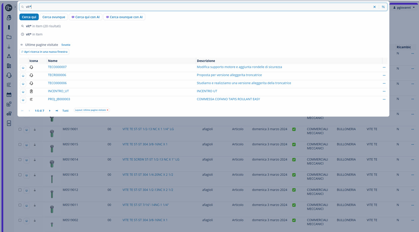This screenshot has width=419, height=232.
Task: Expand the sidebar with the chevron arrow
Action: pyautogui.click(x=15, y=7)
